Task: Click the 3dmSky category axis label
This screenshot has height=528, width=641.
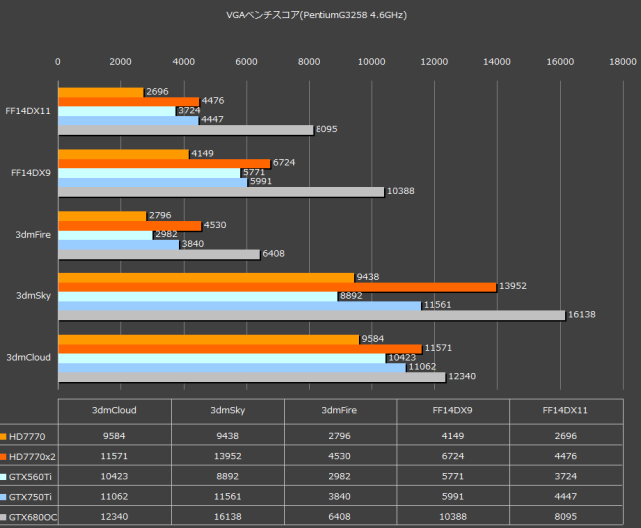Action: (x=33, y=295)
